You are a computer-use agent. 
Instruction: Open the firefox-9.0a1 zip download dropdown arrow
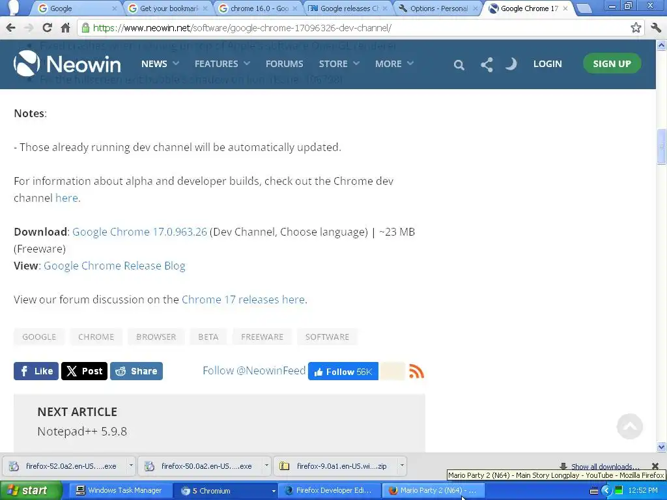click(x=402, y=465)
